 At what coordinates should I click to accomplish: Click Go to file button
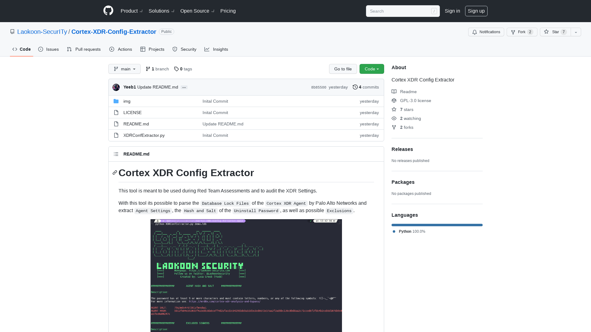pyautogui.click(x=343, y=69)
